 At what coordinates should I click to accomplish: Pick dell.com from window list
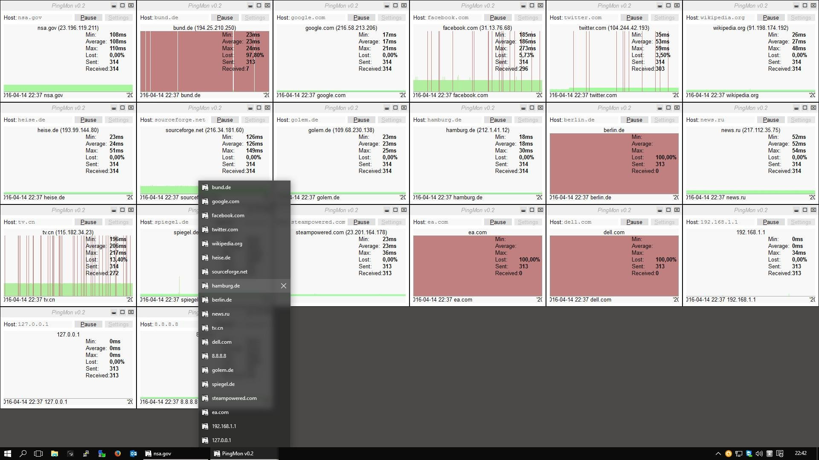coord(244,342)
